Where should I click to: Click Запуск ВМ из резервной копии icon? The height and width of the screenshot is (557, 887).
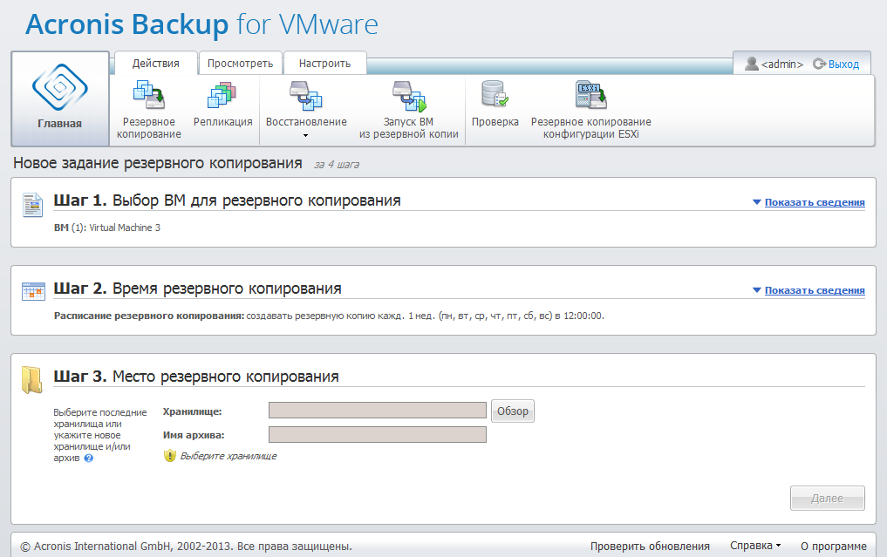(x=409, y=96)
